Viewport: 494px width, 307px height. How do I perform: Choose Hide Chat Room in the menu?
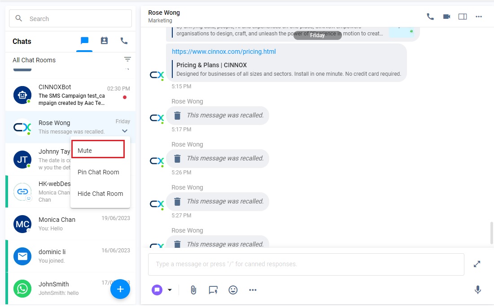pyautogui.click(x=100, y=194)
